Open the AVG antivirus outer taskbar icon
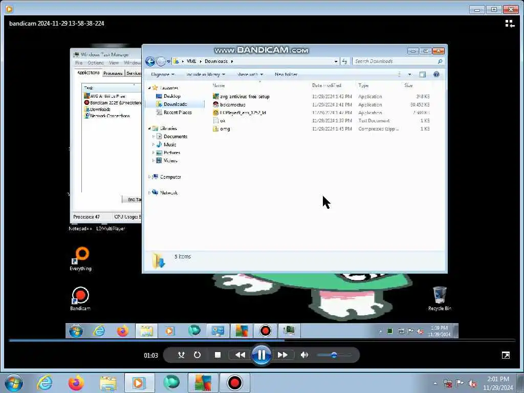524x393 pixels. point(203,383)
